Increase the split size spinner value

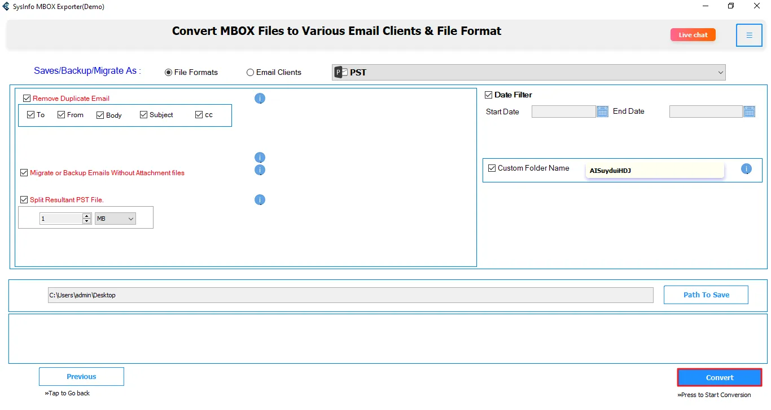[x=86, y=216]
